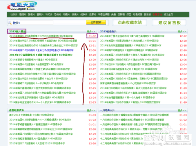Open the 《白幽灵传奇之绝命逃亡》 movie link
The height and width of the screenshot is (146, 196).
(44, 46)
